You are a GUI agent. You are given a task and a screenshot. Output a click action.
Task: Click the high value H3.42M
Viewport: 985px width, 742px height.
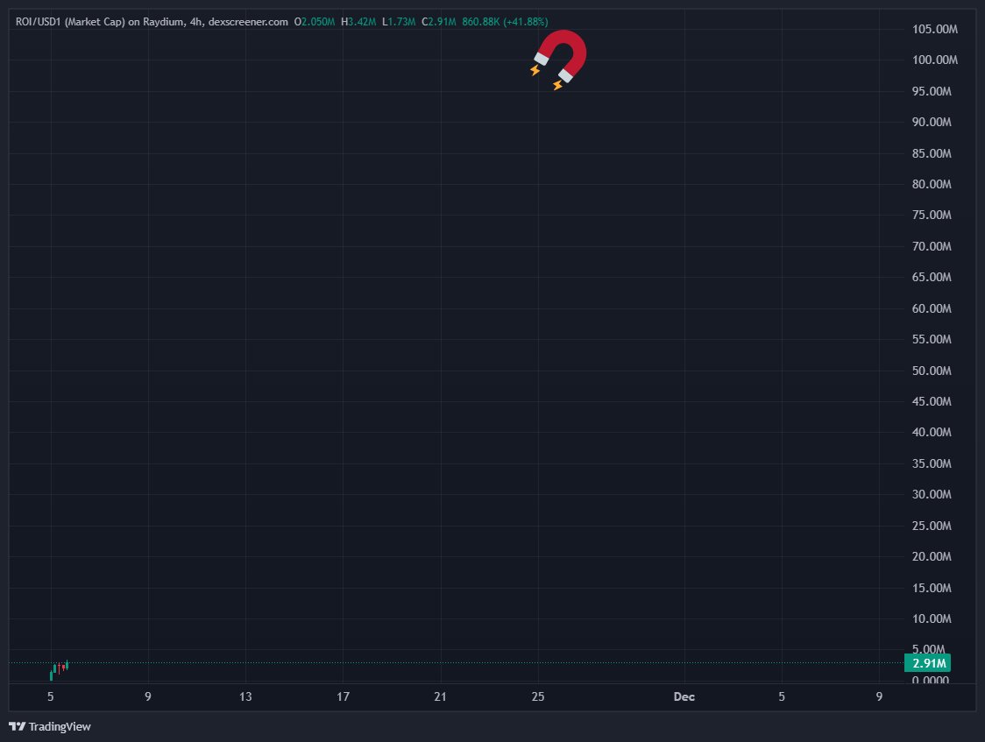(358, 22)
